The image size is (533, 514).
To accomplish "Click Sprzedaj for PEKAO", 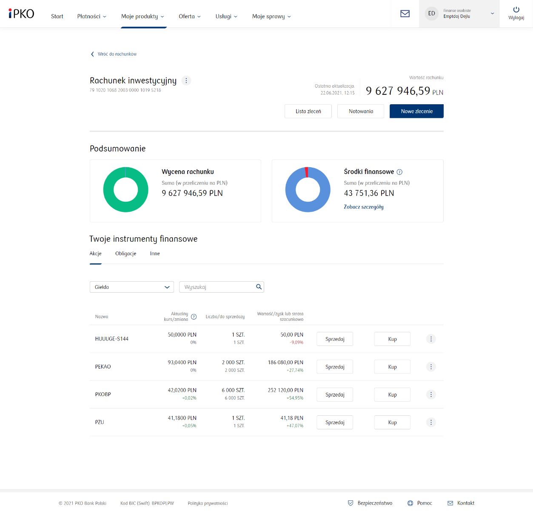I will [x=335, y=367].
